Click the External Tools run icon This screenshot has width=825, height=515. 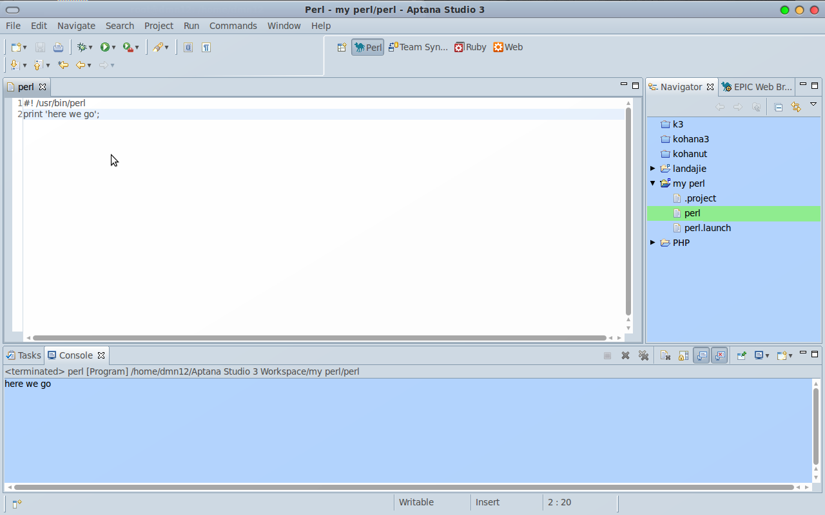(128, 48)
